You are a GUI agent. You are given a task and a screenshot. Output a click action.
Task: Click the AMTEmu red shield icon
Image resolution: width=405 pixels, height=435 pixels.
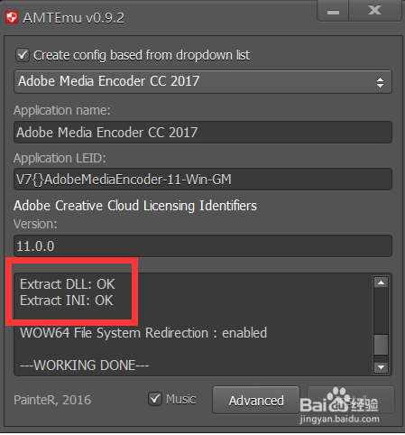(x=12, y=17)
